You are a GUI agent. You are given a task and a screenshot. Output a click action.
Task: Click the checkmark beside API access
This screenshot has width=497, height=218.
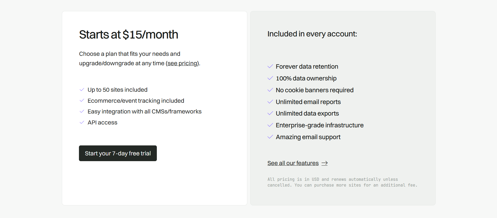point(82,122)
